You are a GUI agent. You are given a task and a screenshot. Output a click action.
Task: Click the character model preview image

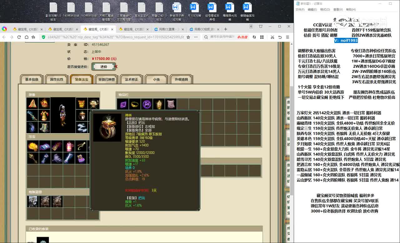[x=63, y=115]
